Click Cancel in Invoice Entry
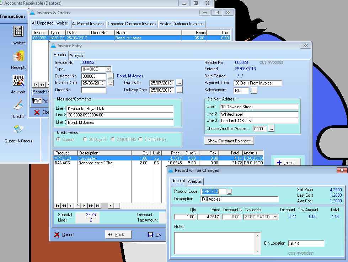The image size is (348, 262). pyautogui.click(x=64, y=235)
